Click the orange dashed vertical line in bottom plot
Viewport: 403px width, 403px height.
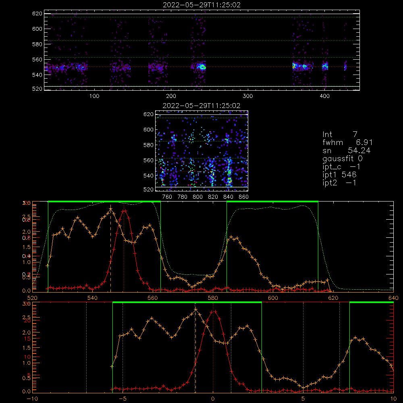pos(195,349)
